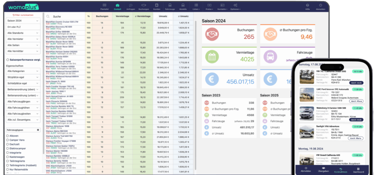Screen dimensions: 374x175
Task: Click the Ort oder PLZ field
Action: (x=23, y=27)
